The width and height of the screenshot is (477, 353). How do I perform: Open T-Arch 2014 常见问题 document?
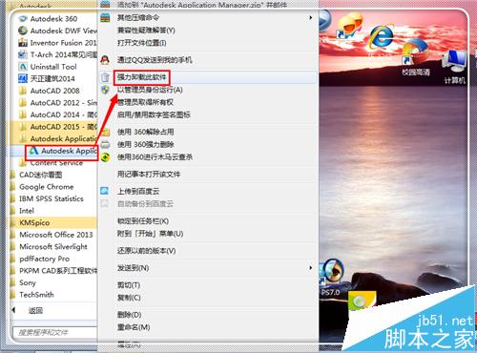57,54
